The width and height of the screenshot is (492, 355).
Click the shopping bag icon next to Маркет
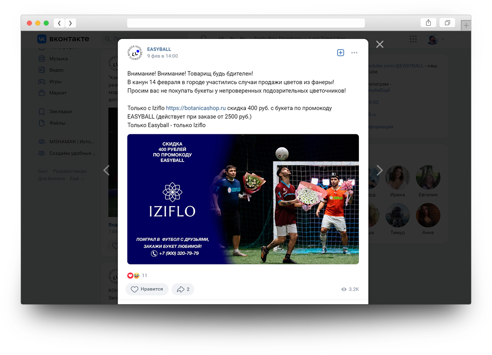tap(42, 93)
